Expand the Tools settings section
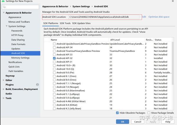This screenshot has height=125, width=177. (x=4, y=98)
